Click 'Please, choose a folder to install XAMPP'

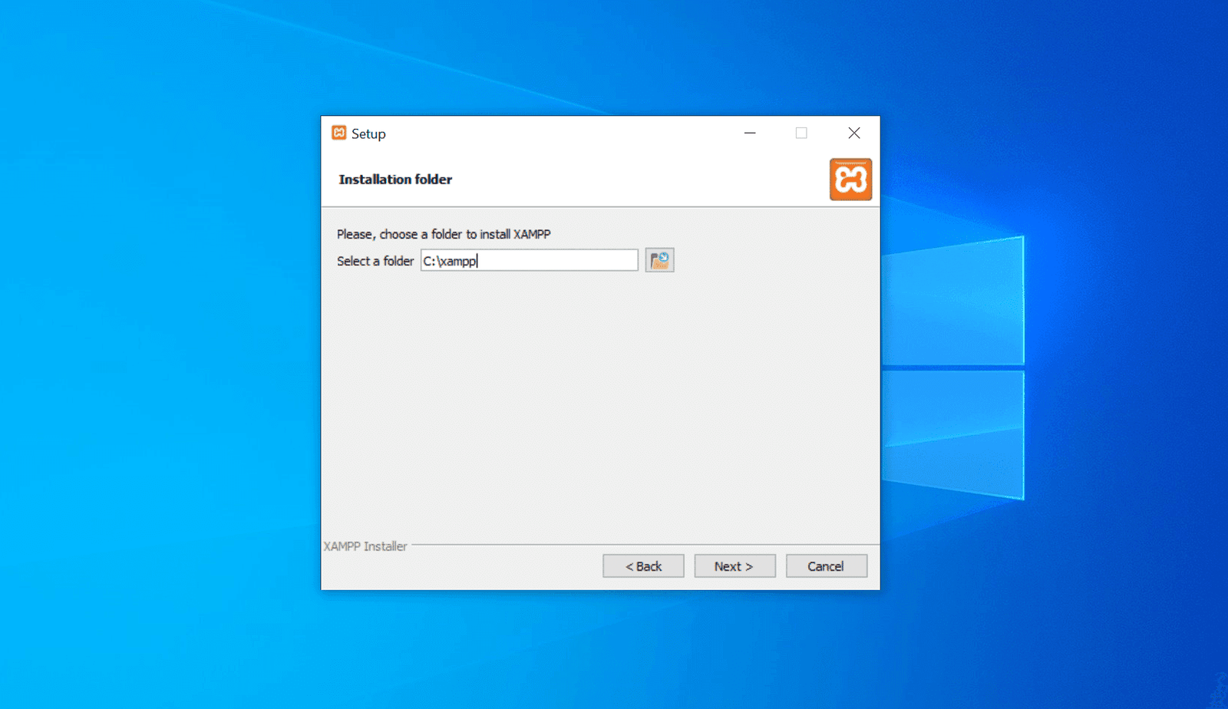pos(444,234)
